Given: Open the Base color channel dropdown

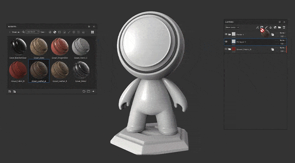Looking at the screenshot, I should tap(232, 27).
